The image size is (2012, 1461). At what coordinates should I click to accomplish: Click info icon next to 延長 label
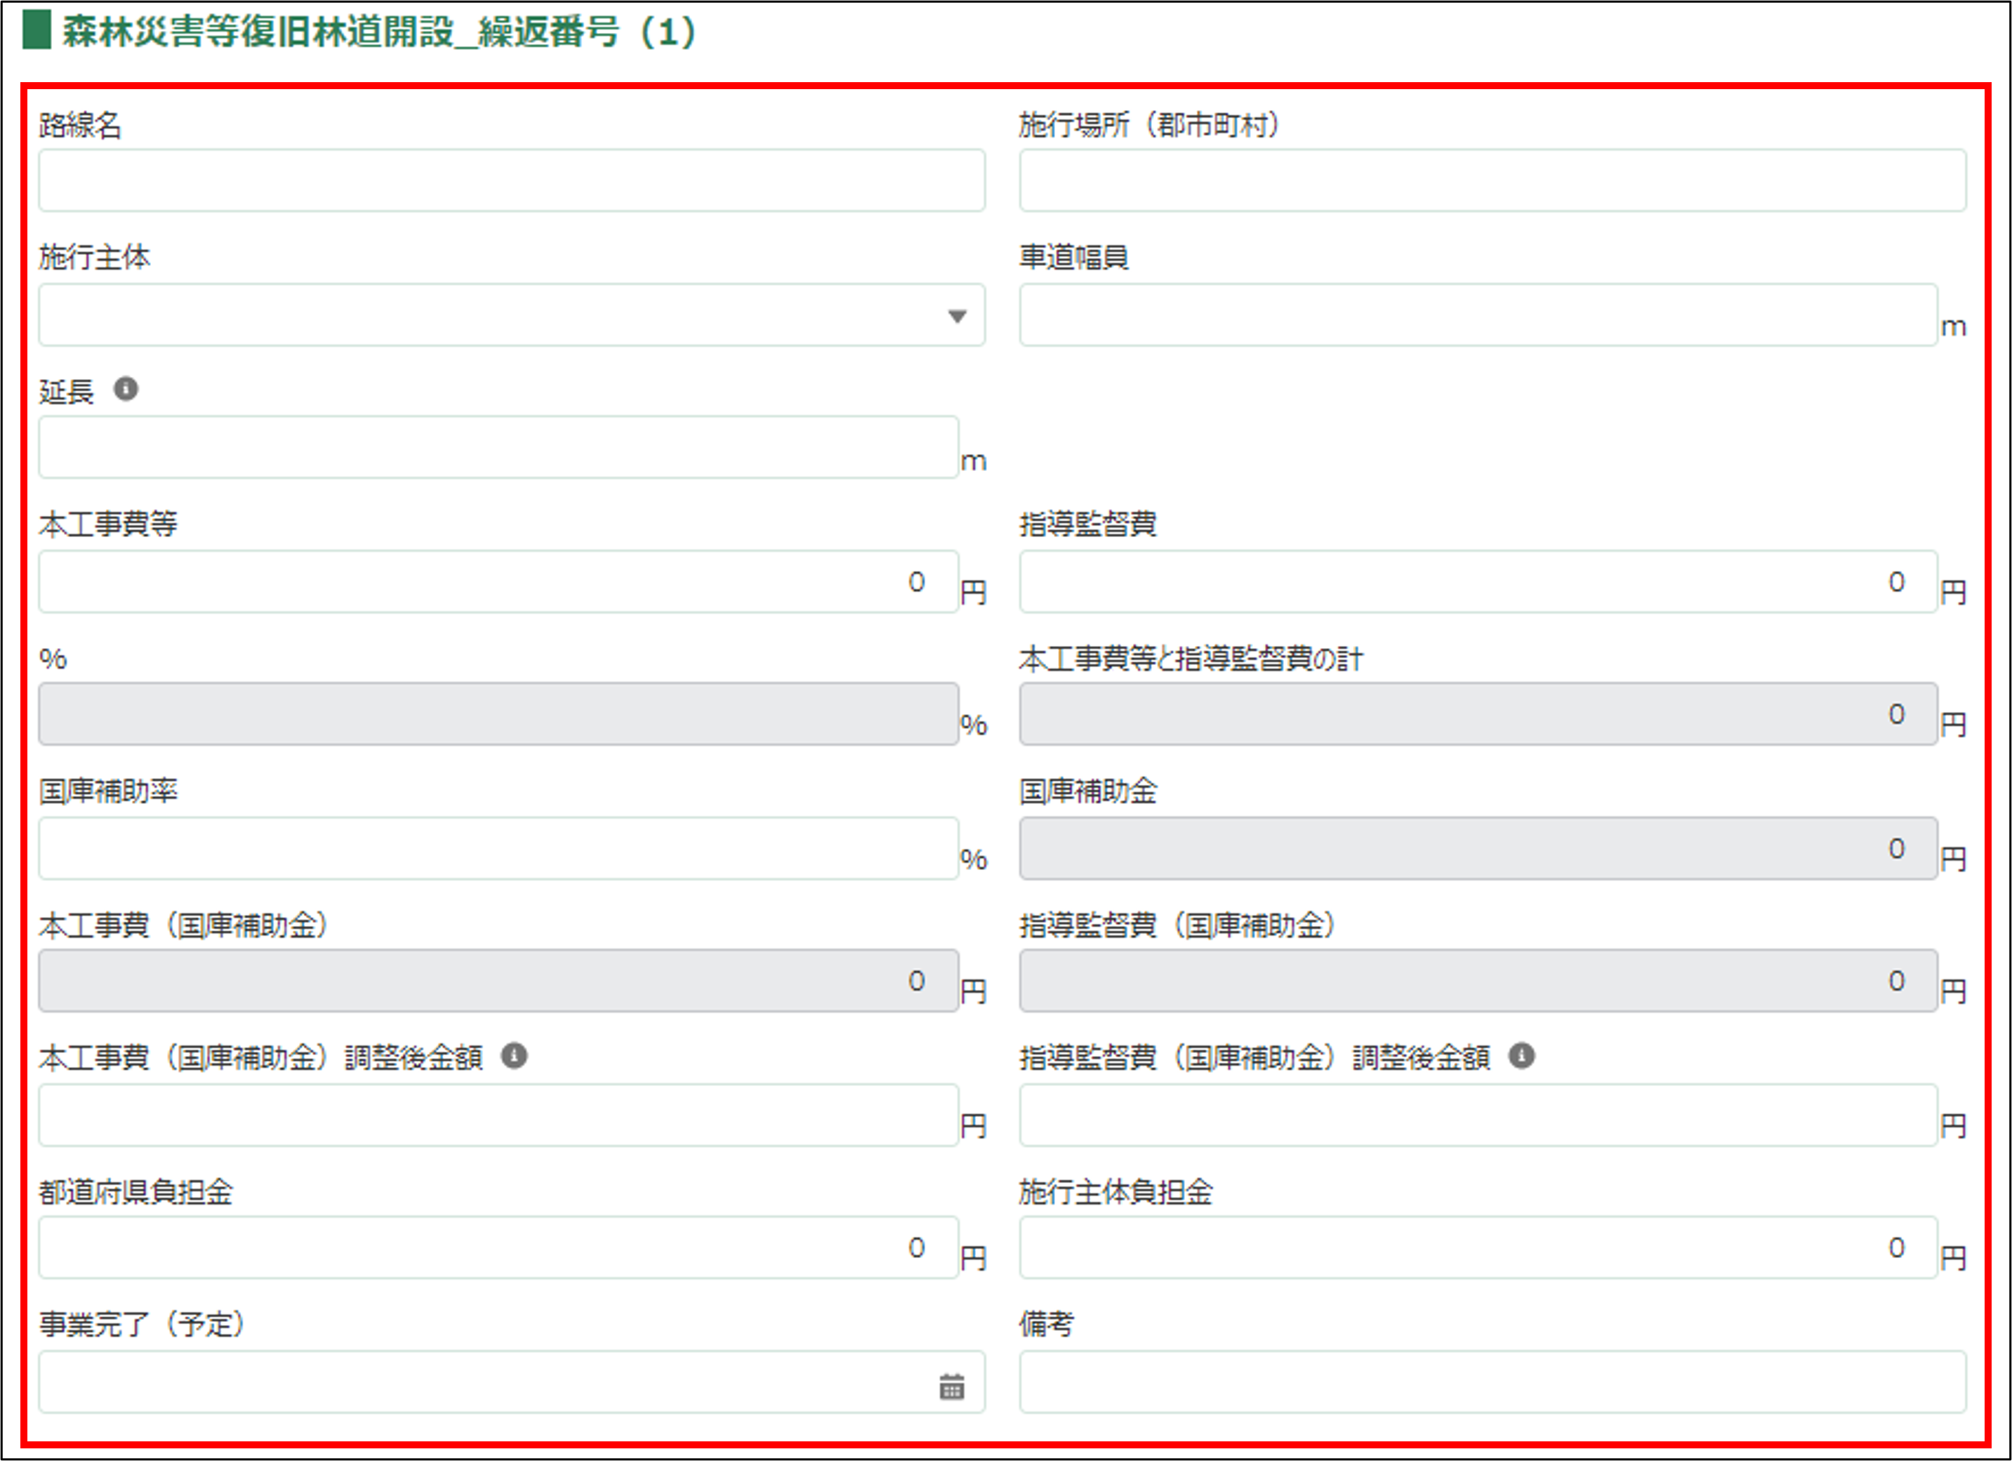click(126, 388)
